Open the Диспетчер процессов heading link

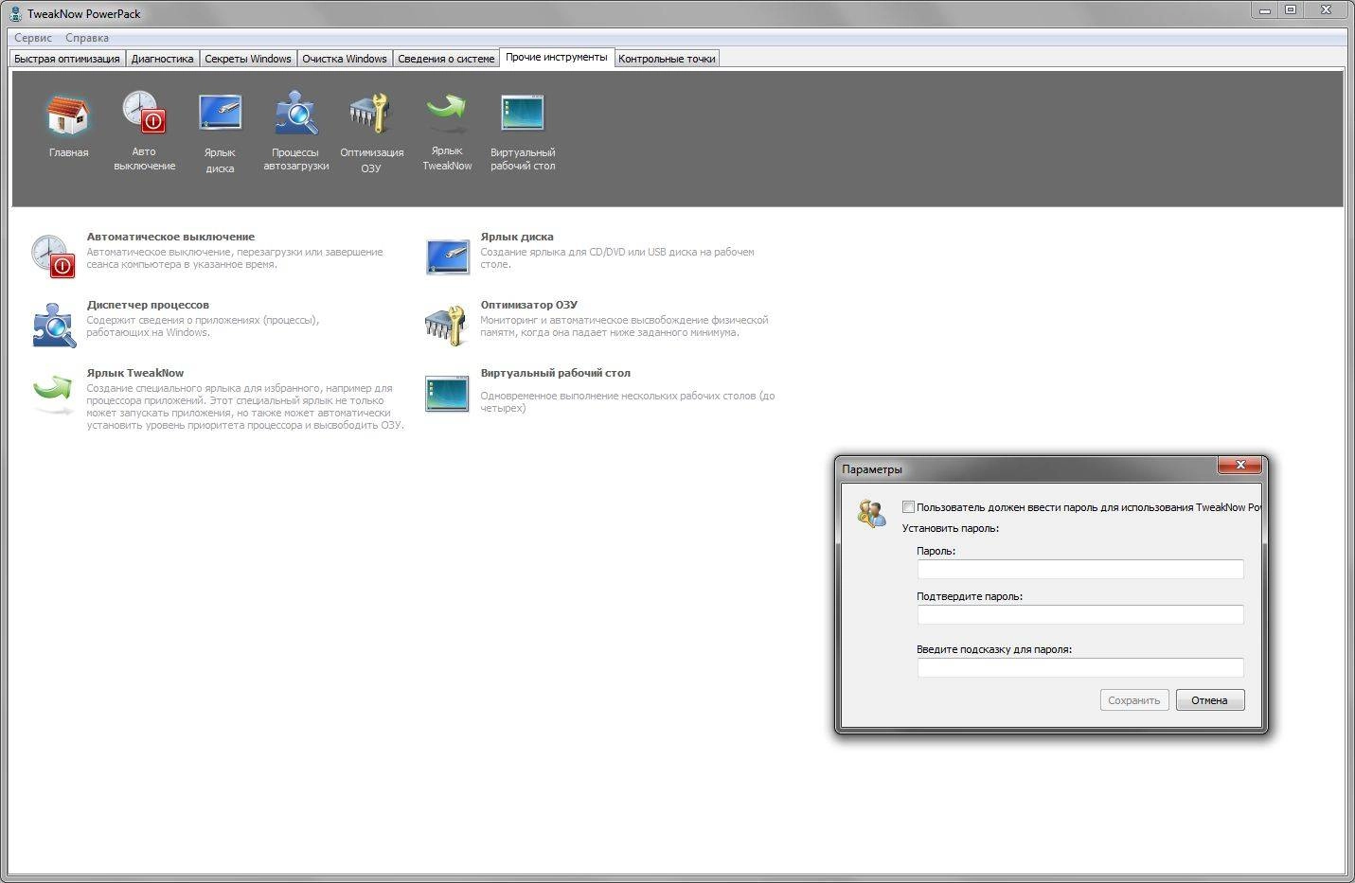pyautogui.click(x=148, y=305)
